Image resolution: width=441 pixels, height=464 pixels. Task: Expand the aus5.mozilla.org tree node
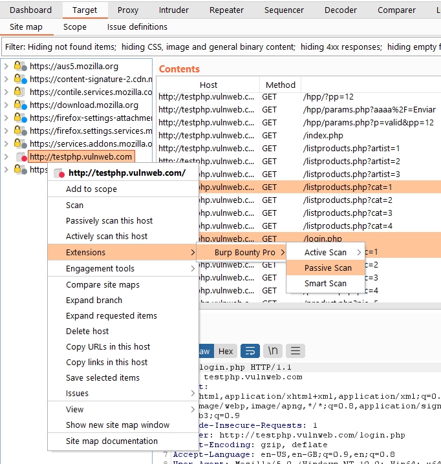click(6, 66)
